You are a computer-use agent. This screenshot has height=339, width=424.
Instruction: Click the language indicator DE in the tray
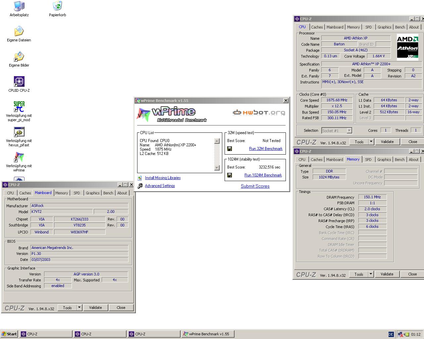[391, 334]
